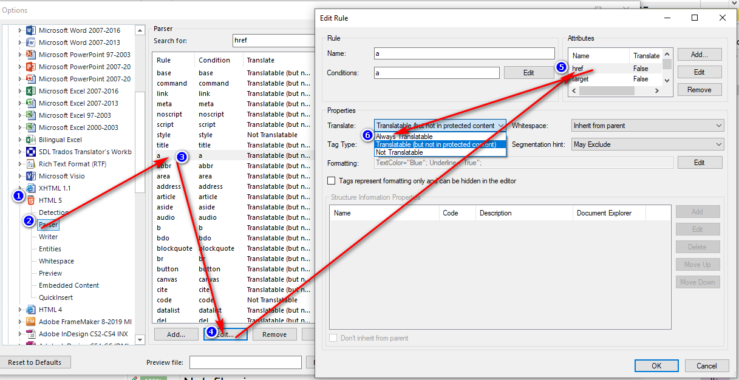
Task: Open the Whitespace 'Inherit from parent' dropdown
Action: [648, 126]
